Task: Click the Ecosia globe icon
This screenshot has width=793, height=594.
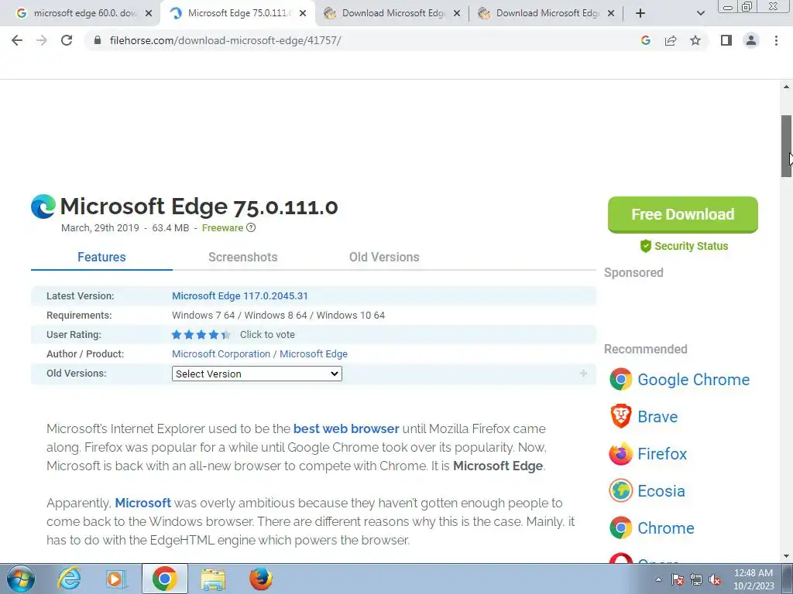Action: (620, 490)
